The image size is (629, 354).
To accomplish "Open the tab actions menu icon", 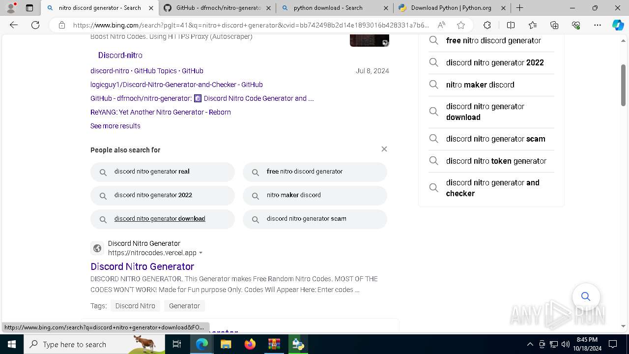I will coord(29,8).
